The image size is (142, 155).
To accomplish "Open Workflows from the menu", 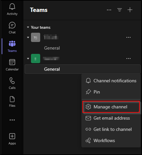I will point(111,140).
